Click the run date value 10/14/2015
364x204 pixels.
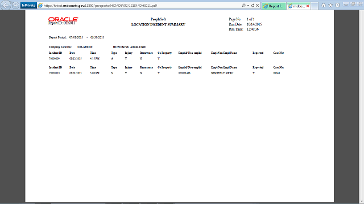[x=254, y=24]
